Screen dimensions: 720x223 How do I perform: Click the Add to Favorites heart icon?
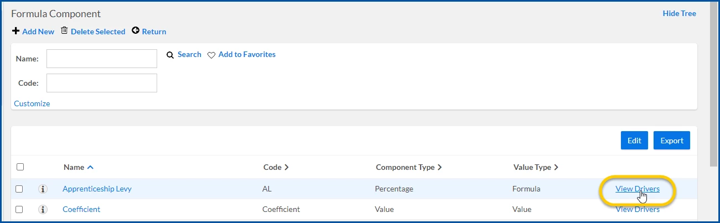211,55
